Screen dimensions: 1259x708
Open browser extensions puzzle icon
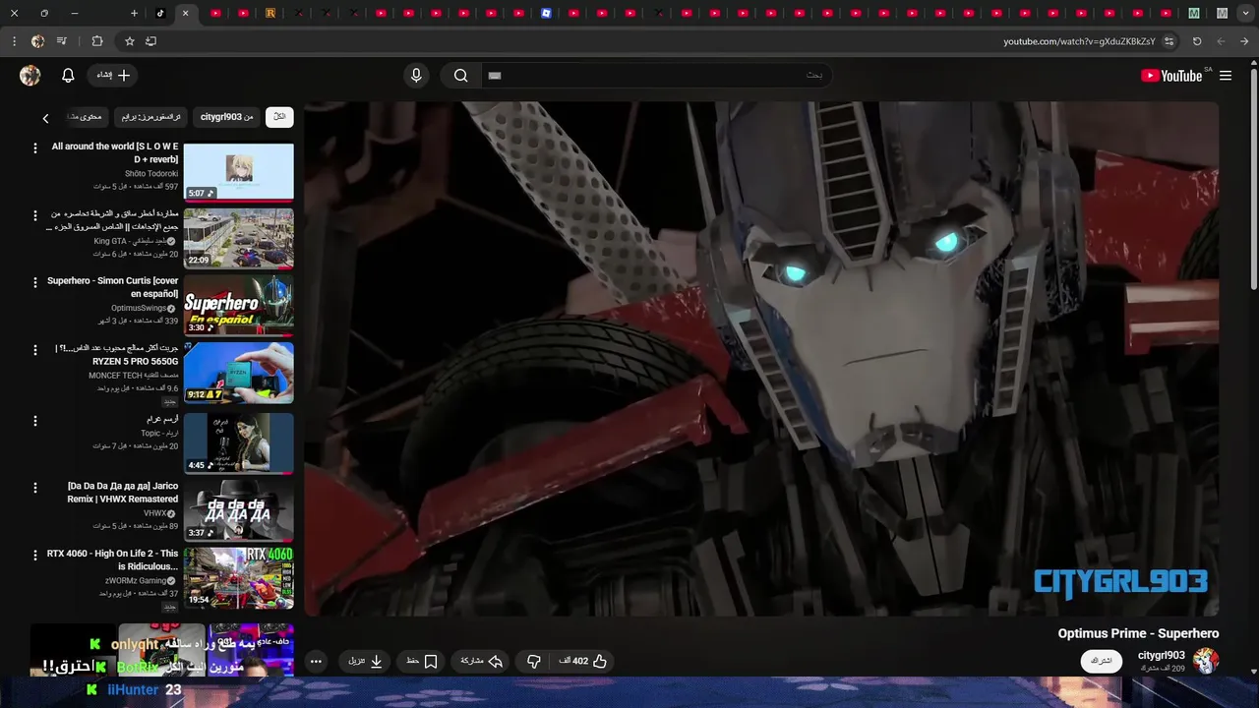(96, 41)
